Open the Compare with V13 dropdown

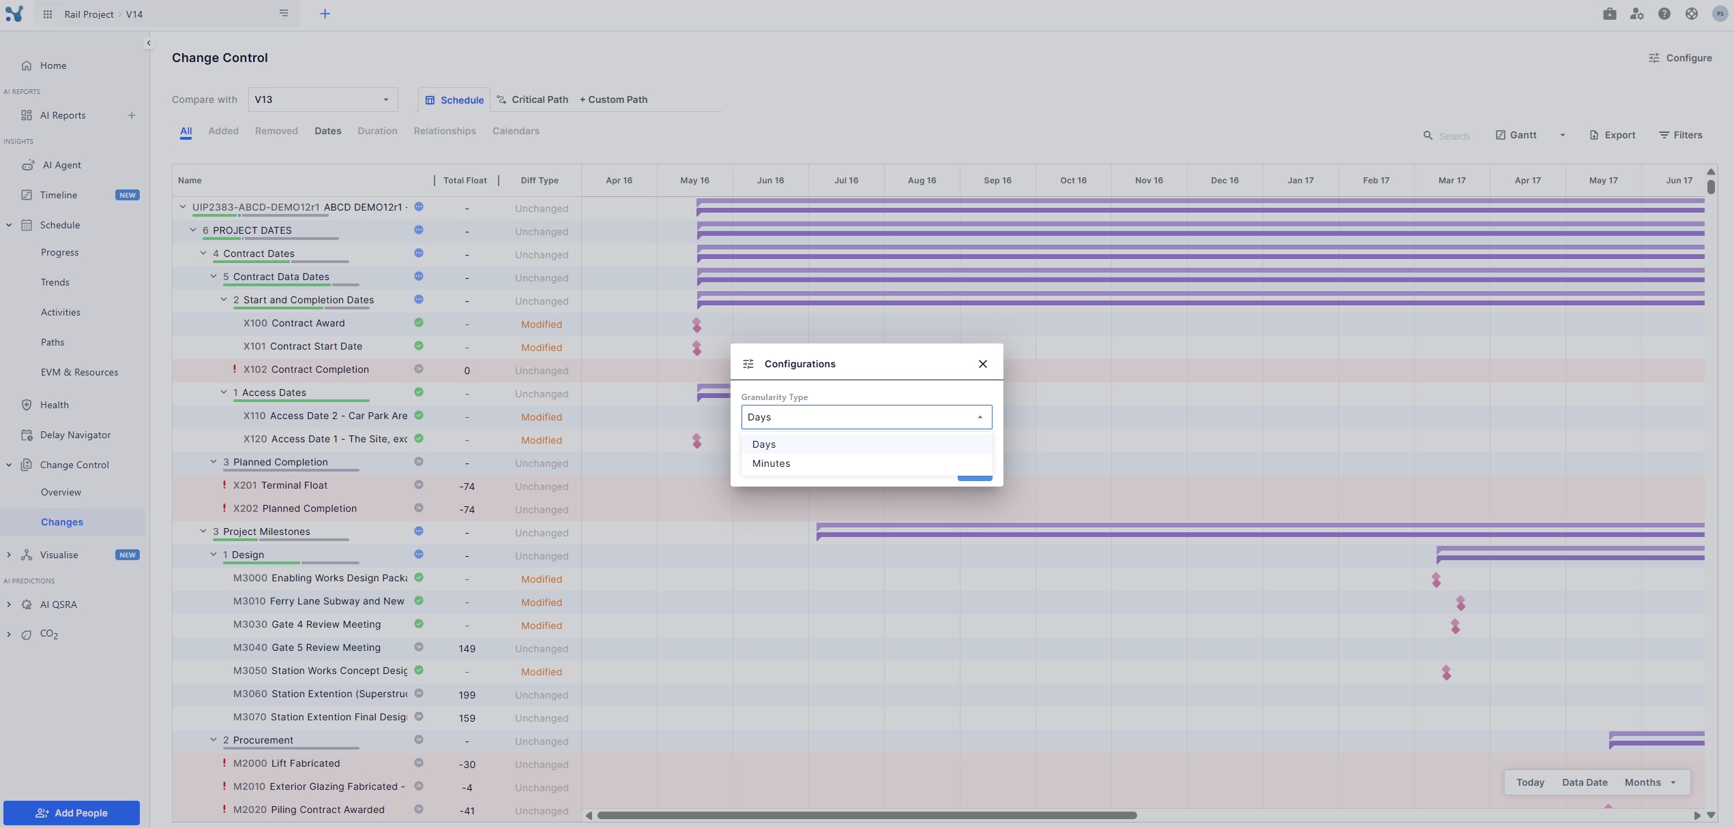[x=323, y=99]
